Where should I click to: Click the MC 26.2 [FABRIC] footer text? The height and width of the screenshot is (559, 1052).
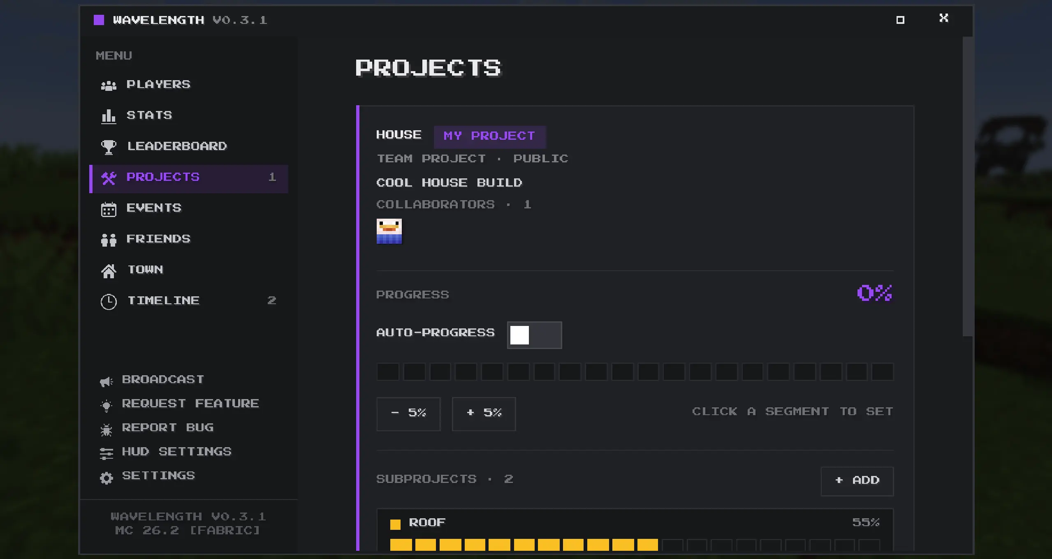click(188, 531)
